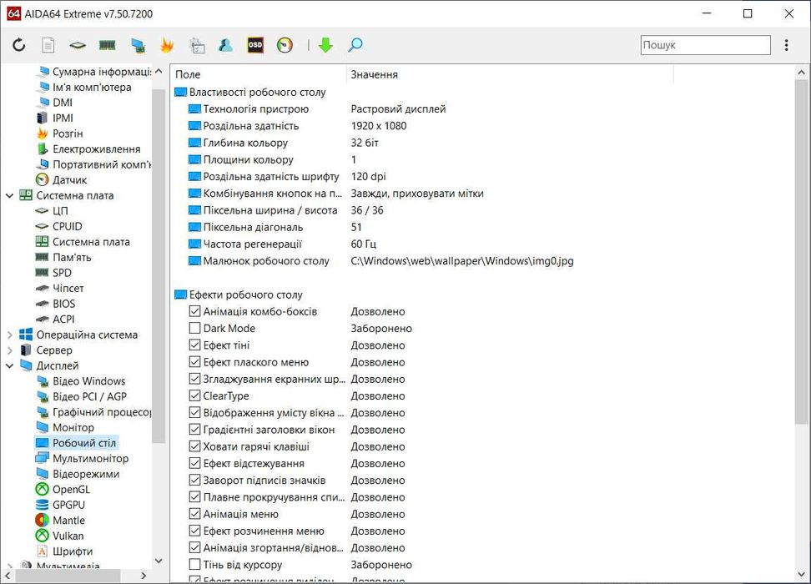Open the three-dot menu button
The width and height of the screenshot is (811, 584).
pos(787,45)
